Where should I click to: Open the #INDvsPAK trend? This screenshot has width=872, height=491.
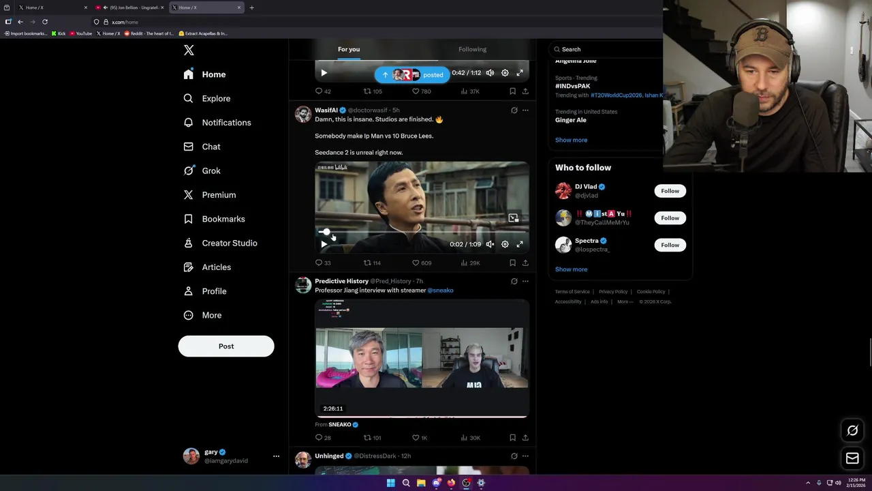point(572,87)
